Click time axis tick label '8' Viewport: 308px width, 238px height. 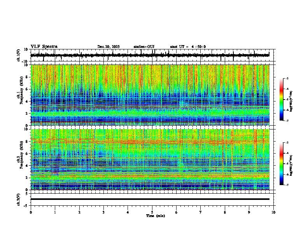[225, 212]
